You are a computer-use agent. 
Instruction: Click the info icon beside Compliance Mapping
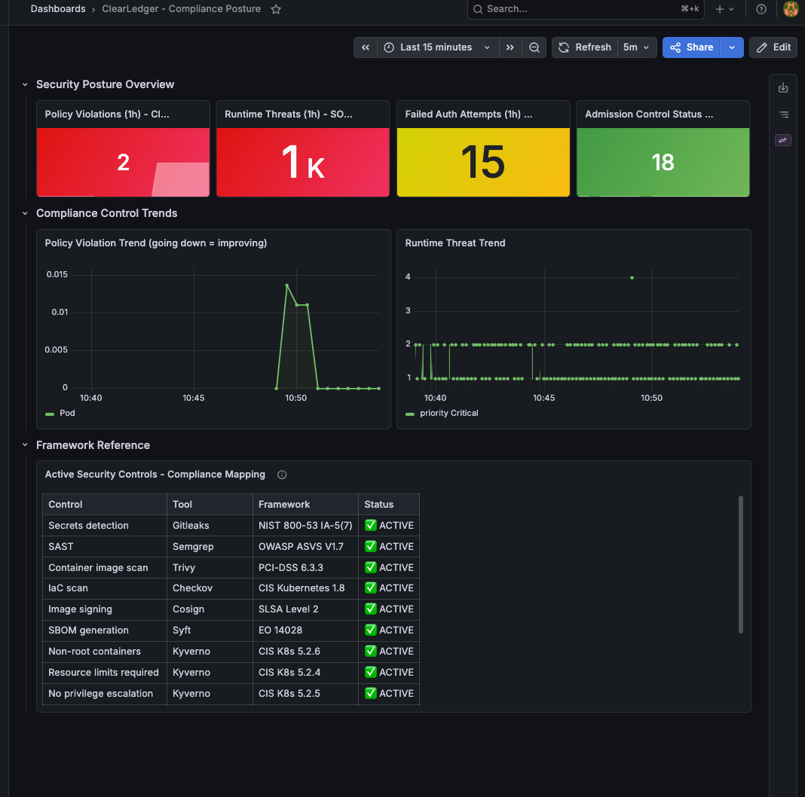[282, 475]
